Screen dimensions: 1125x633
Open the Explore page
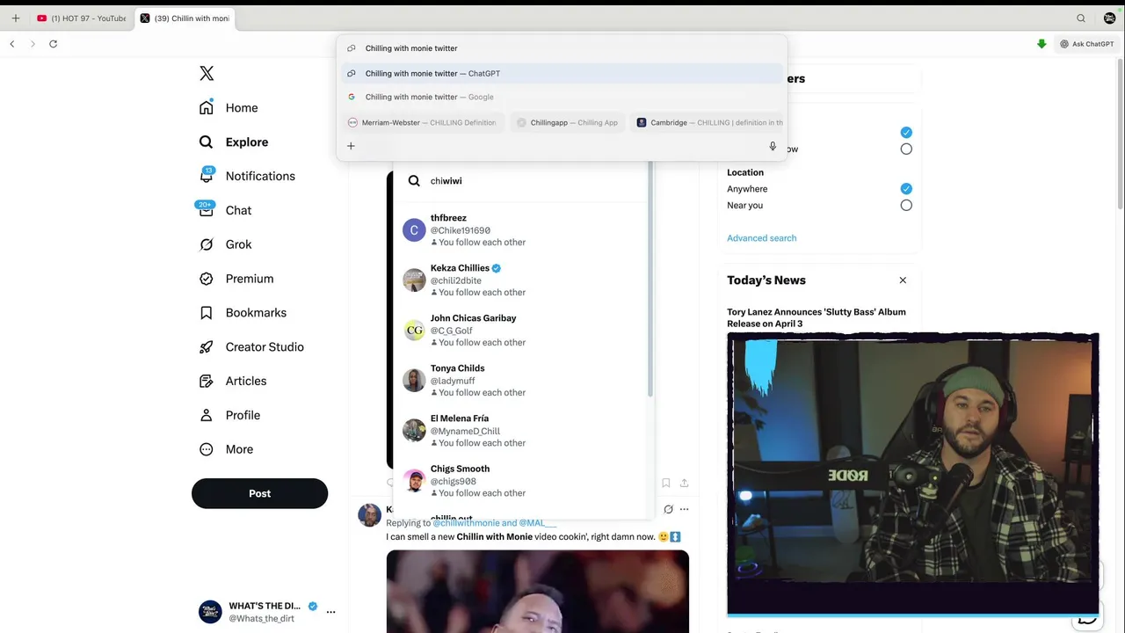click(234, 142)
